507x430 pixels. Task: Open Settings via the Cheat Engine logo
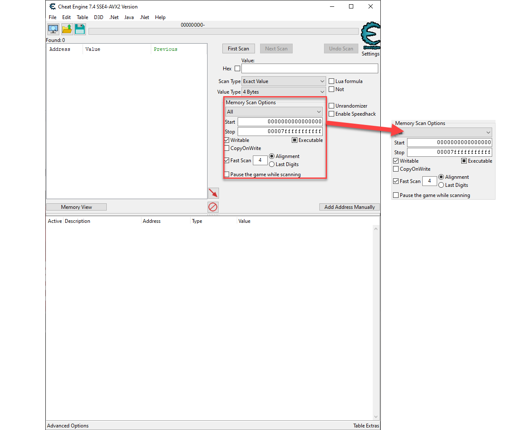pos(371,36)
